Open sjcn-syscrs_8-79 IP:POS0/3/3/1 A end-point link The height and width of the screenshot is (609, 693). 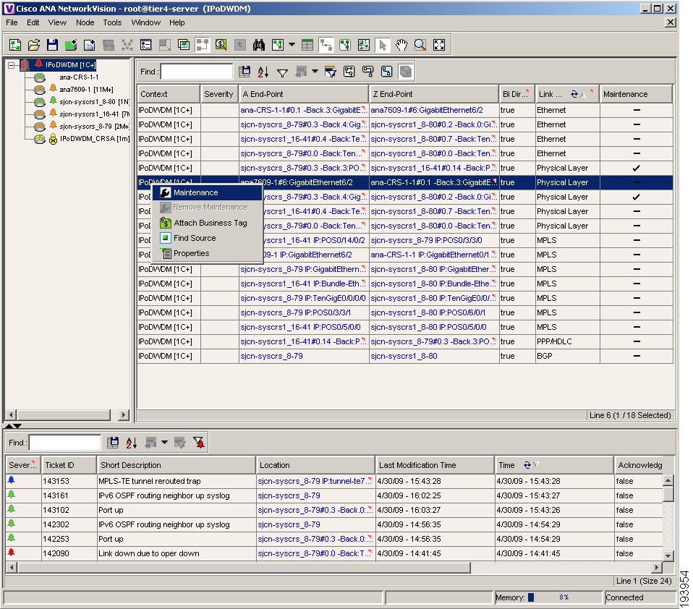click(x=296, y=312)
